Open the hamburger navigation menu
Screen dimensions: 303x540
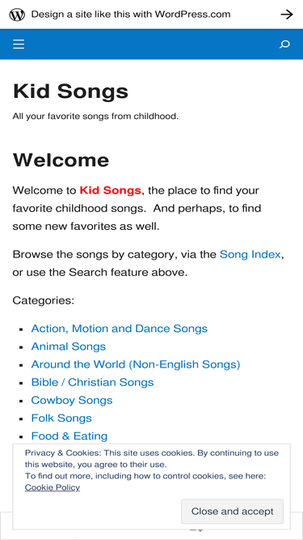pyautogui.click(x=19, y=45)
